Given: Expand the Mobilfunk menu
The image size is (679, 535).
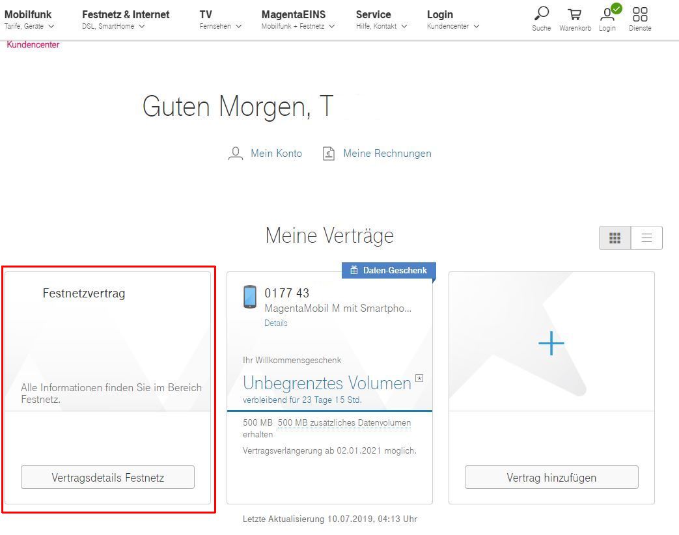Looking at the screenshot, I should coord(29,20).
